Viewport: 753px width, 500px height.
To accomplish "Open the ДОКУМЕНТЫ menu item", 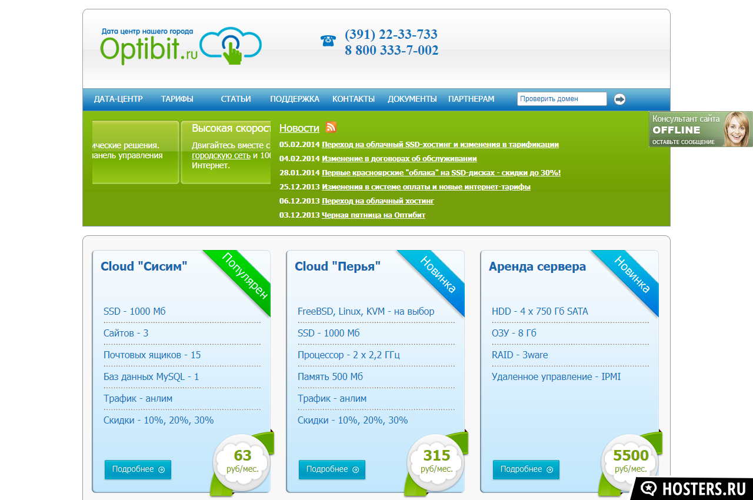I will 412,99.
